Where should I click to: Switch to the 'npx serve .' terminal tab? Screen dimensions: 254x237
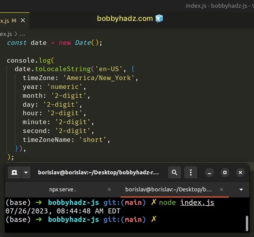click(x=62, y=189)
